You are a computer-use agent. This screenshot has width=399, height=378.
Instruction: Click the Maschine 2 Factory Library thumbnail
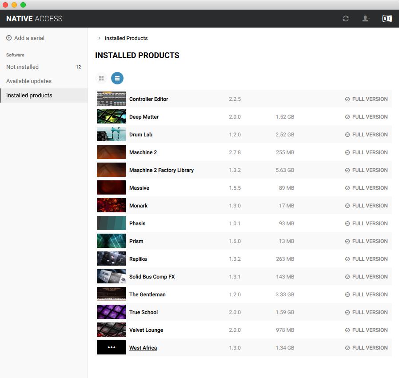point(111,170)
